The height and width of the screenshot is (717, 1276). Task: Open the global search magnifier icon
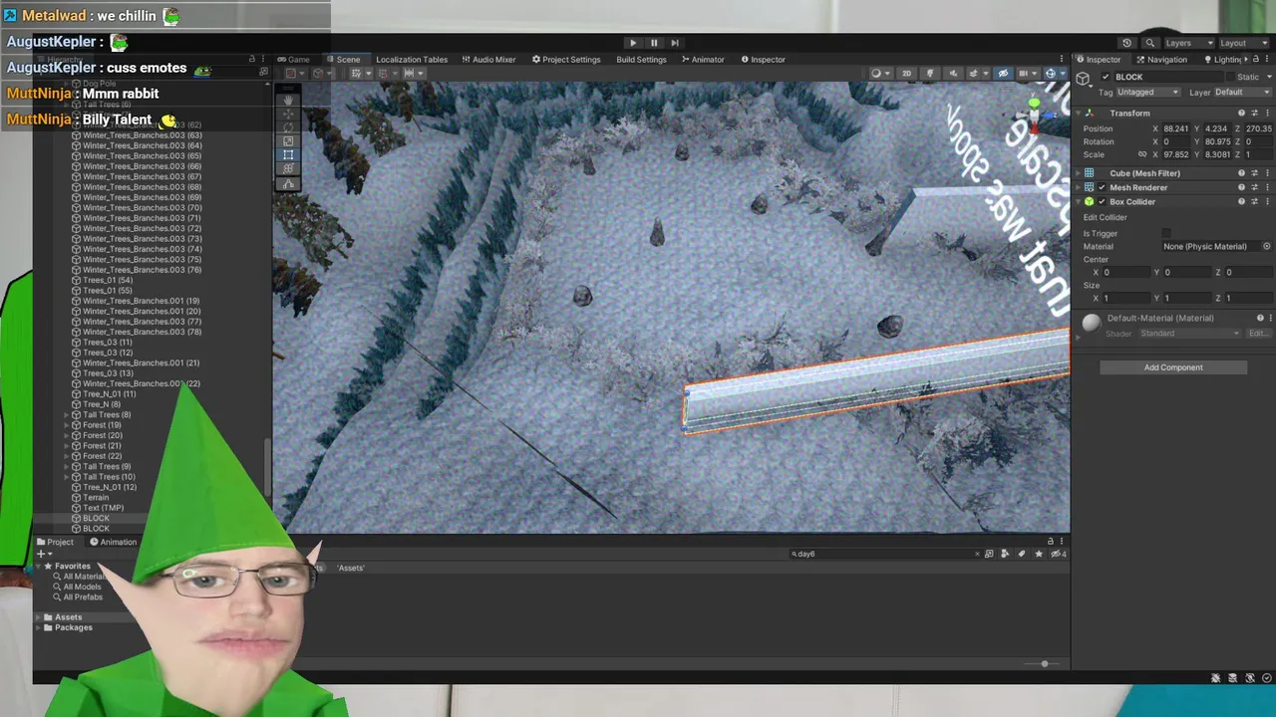point(1149,43)
